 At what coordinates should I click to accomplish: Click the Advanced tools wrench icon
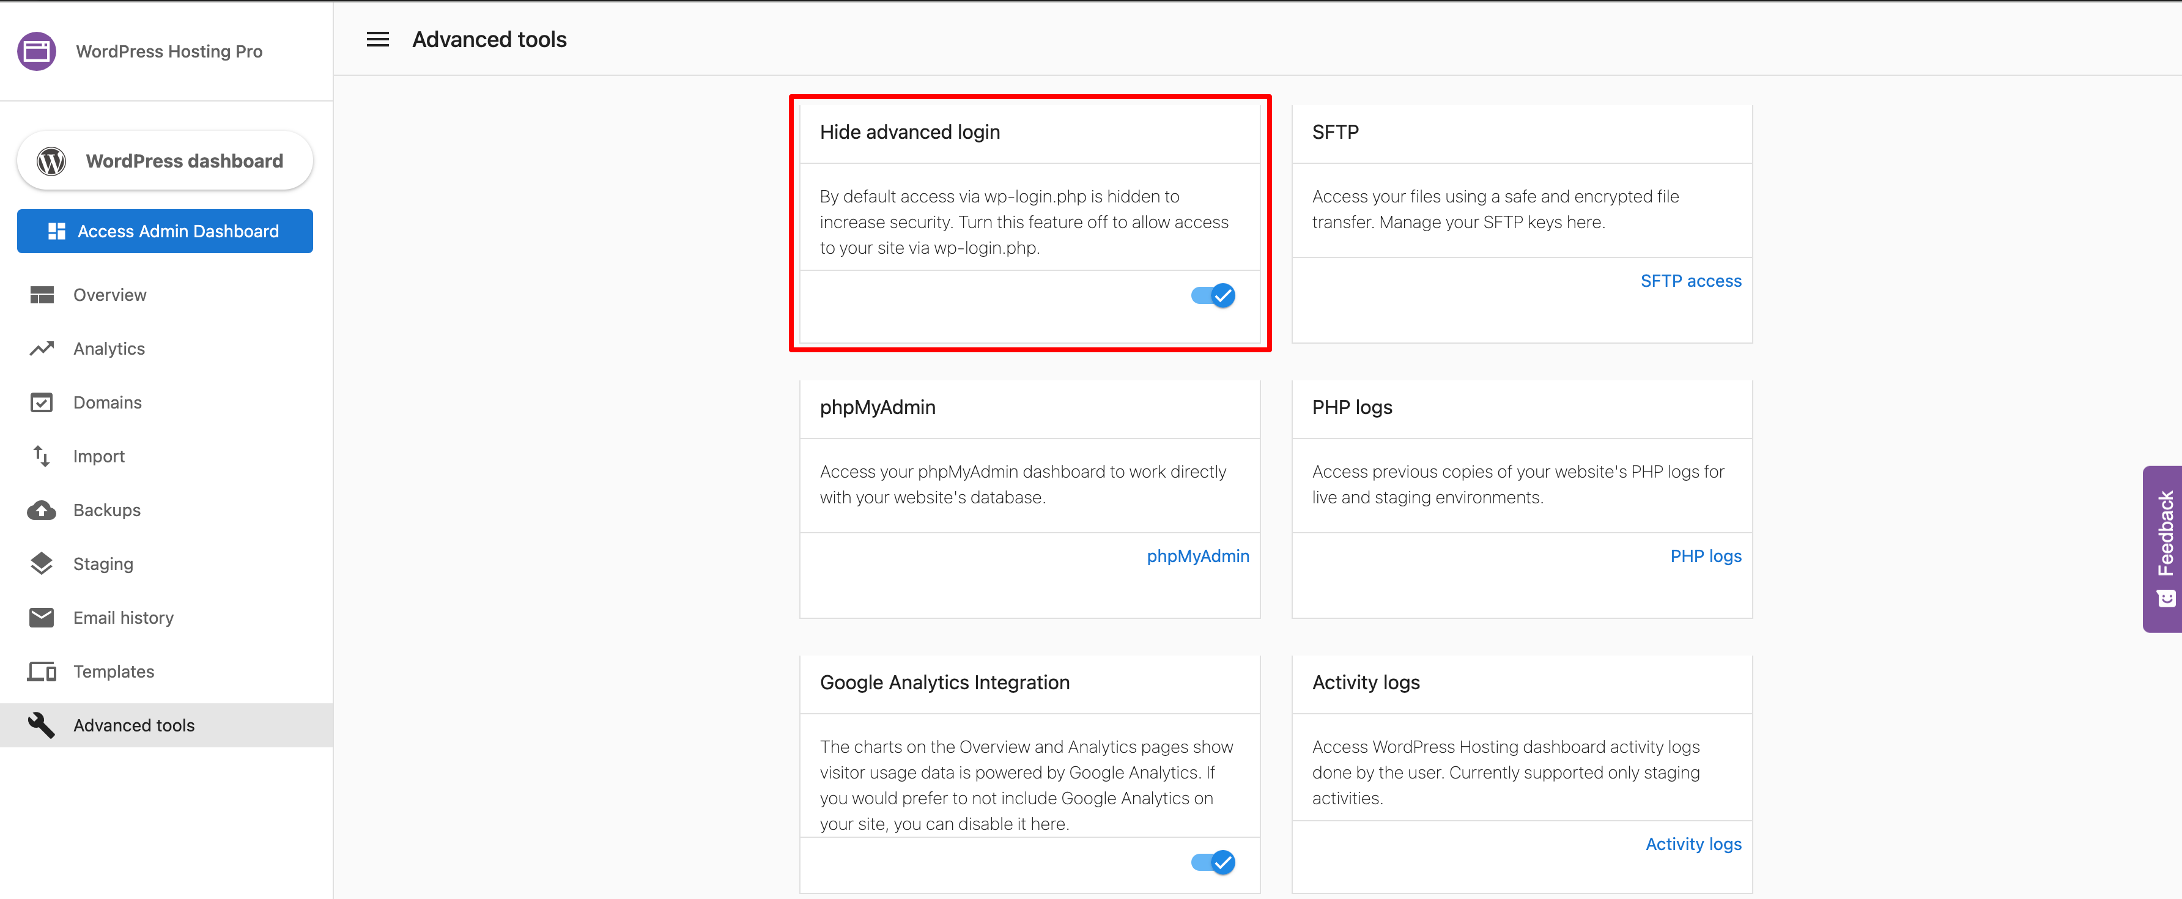pyautogui.click(x=42, y=725)
